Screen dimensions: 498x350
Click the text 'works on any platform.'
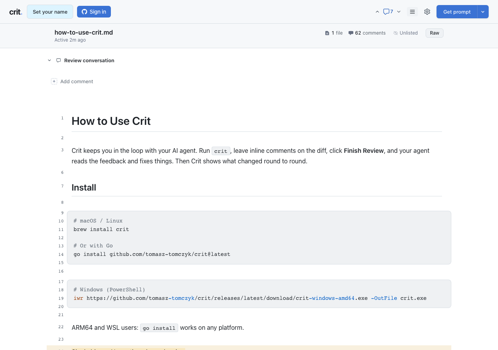coord(212,327)
